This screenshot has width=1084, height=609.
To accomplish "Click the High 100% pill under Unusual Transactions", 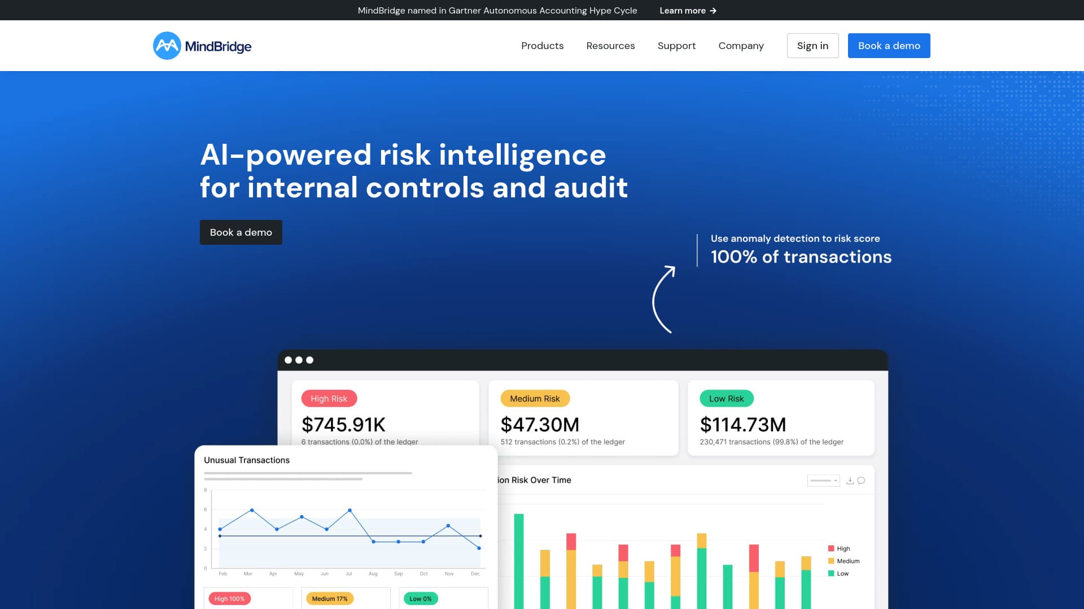I will pyautogui.click(x=229, y=598).
